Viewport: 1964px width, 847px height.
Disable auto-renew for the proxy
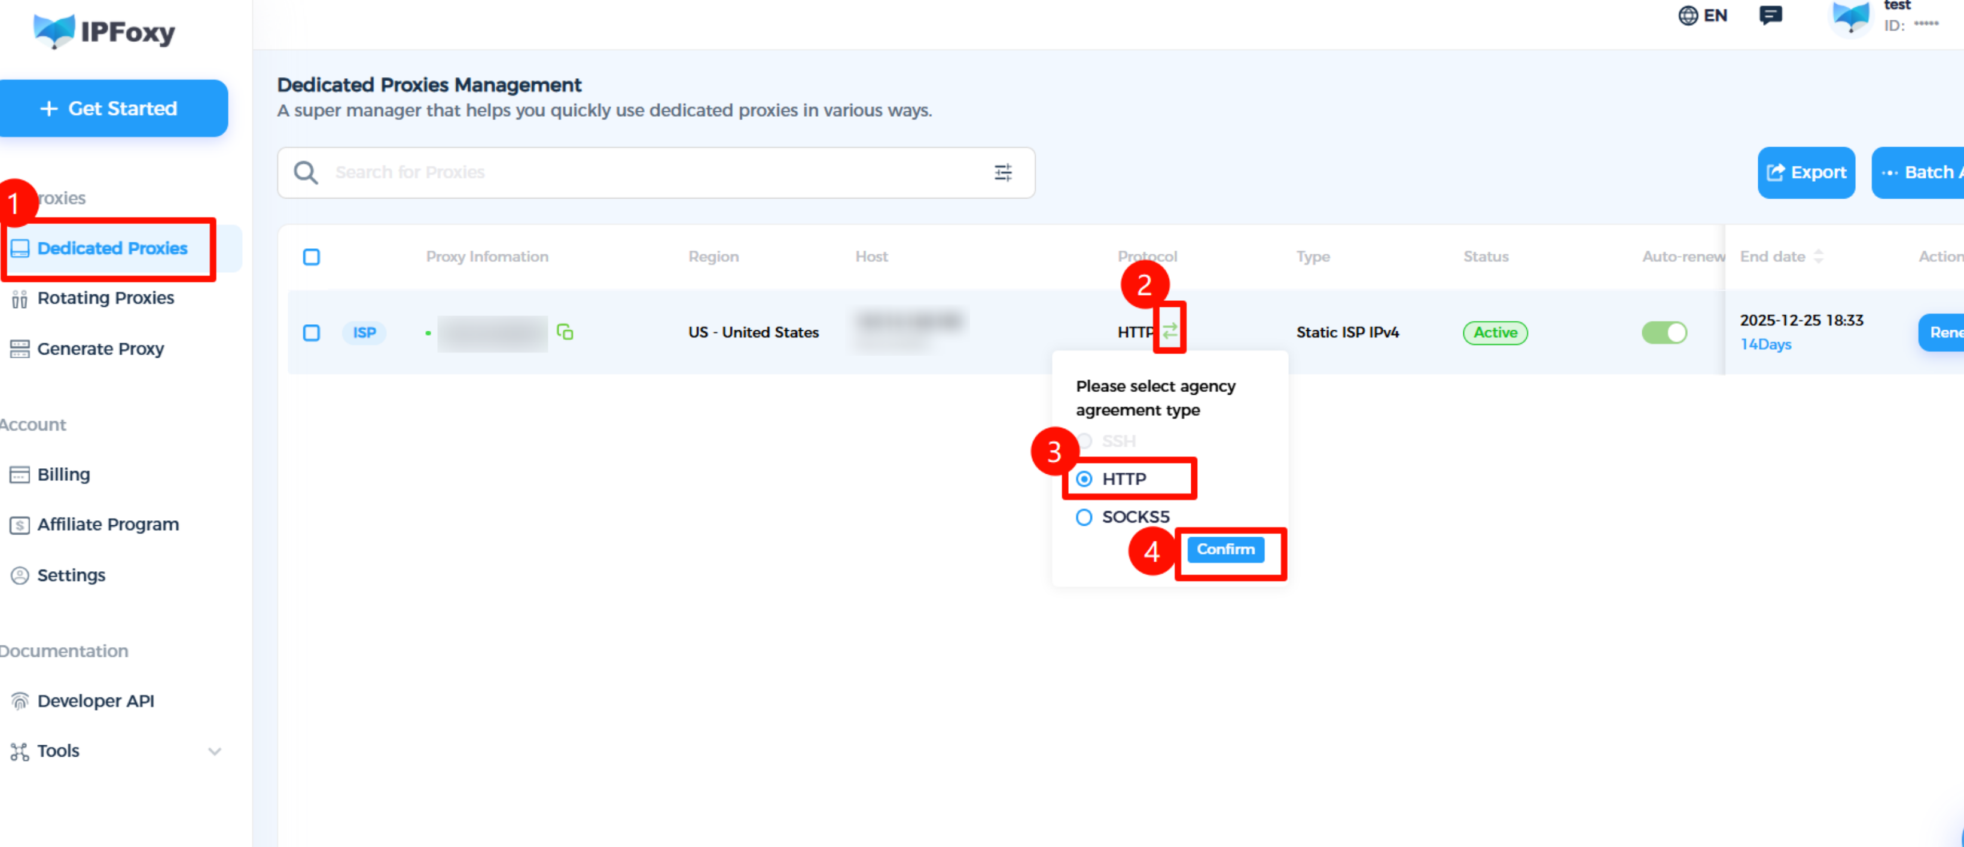1664,333
